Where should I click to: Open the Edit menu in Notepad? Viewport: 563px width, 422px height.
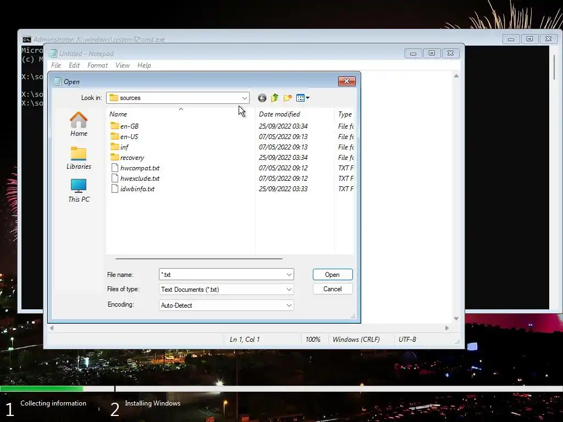[74, 65]
